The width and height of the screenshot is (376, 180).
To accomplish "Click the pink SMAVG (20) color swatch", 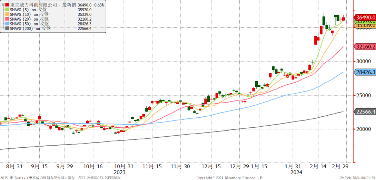I will 7,19.
